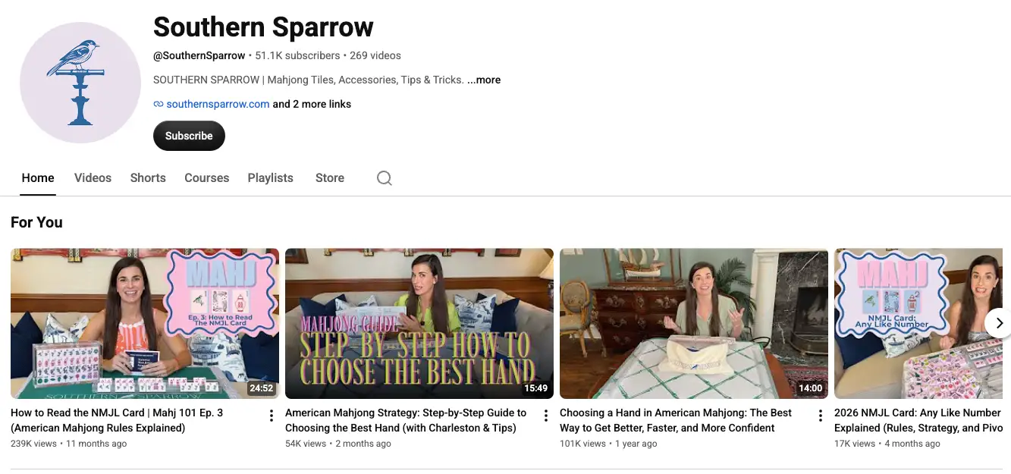Expand channel description with ...more
Image resolution: width=1011 pixels, height=474 pixels.
484,80
